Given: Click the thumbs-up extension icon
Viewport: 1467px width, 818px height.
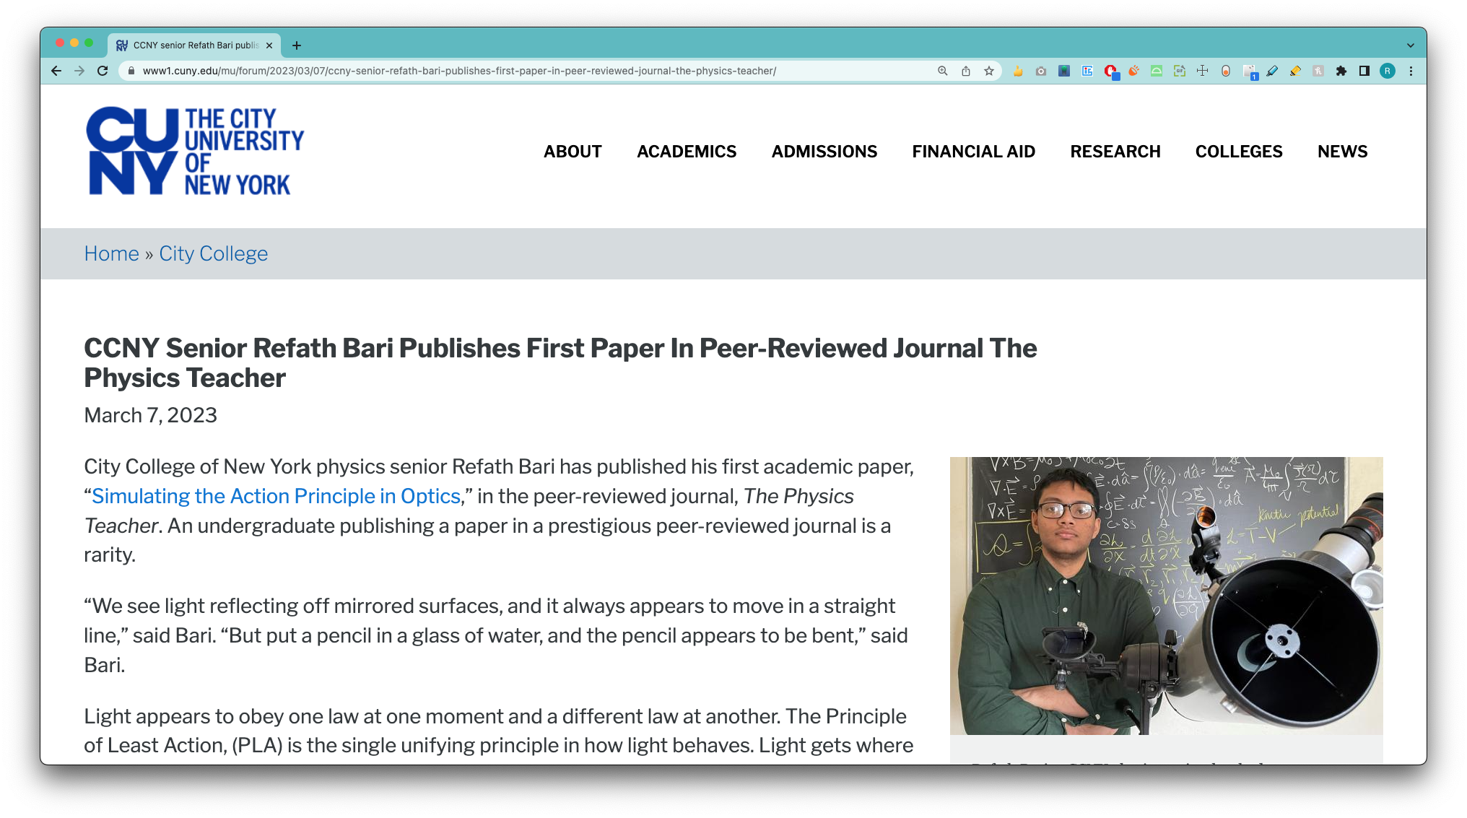Looking at the screenshot, I should [x=1018, y=71].
